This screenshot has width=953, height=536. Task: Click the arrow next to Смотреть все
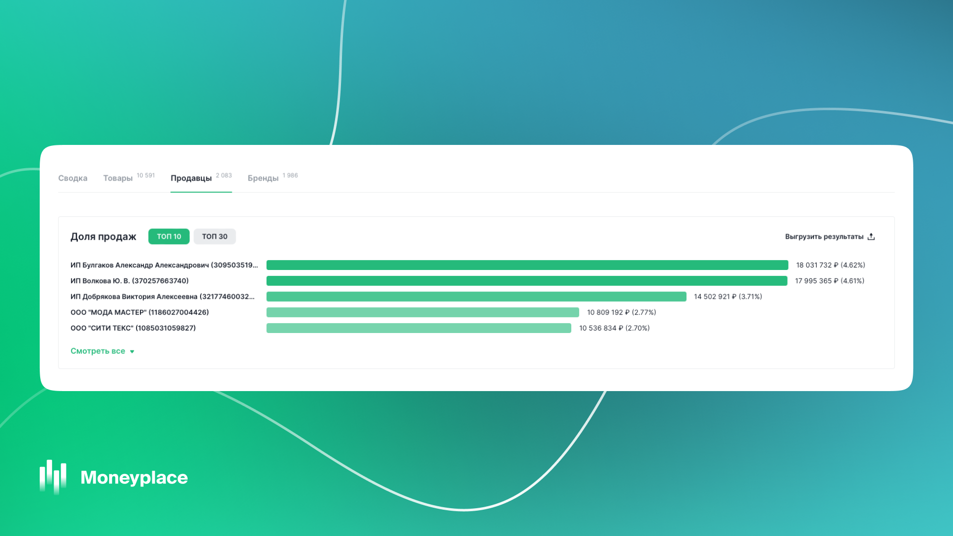132,351
